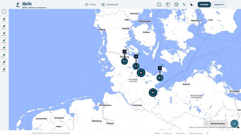Expand the 2+ cluster near Schleswig-Holstein label
241x136 pixels.
pyautogui.click(x=141, y=73)
